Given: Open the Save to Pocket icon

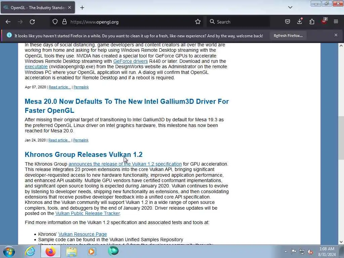Looking at the screenshot, I should click(288, 22).
